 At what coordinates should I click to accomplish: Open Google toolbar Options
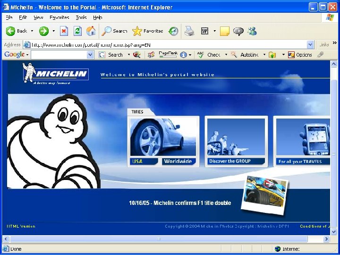tap(300, 55)
